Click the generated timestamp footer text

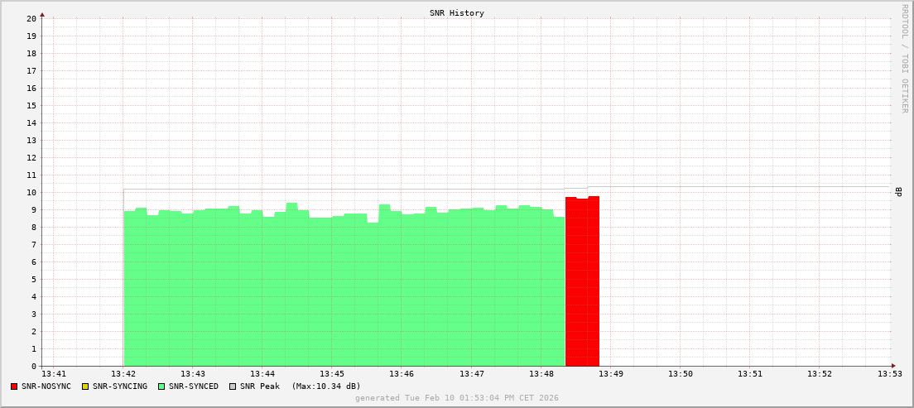[x=457, y=398]
